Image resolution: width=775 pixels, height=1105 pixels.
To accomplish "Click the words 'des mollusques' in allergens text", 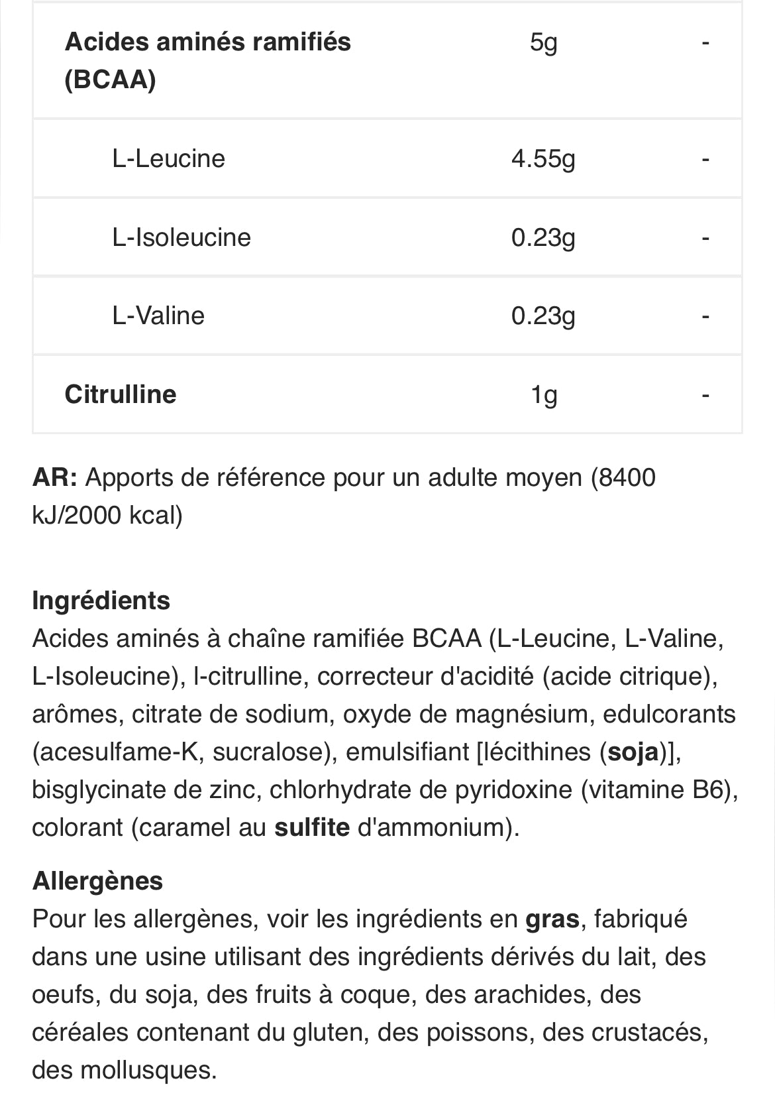I will (x=124, y=1070).
